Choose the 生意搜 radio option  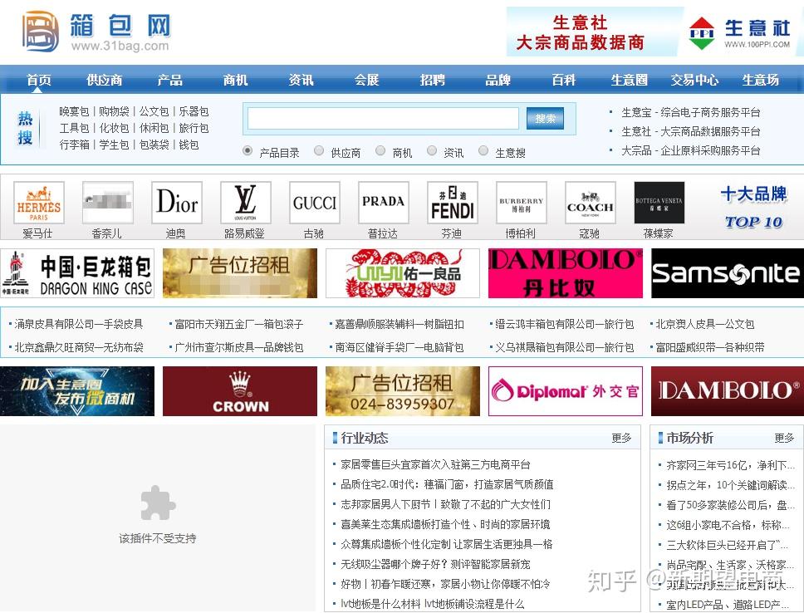pyautogui.click(x=483, y=151)
